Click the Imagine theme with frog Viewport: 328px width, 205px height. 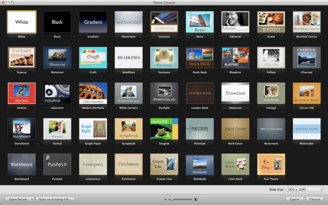pyautogui.click(x=164, y=129)
